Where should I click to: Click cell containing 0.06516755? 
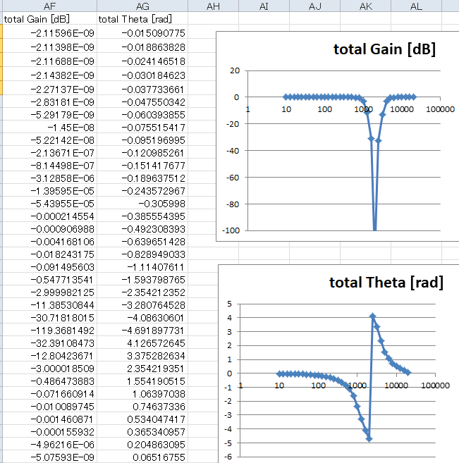click(142, 457)
